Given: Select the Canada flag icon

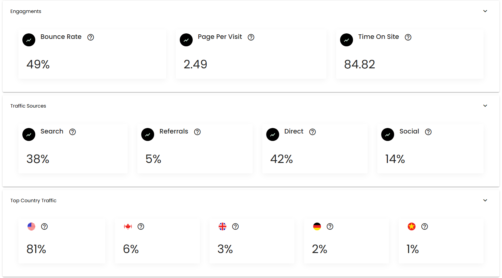Looking at the screenshot, I should pos(128,226).
